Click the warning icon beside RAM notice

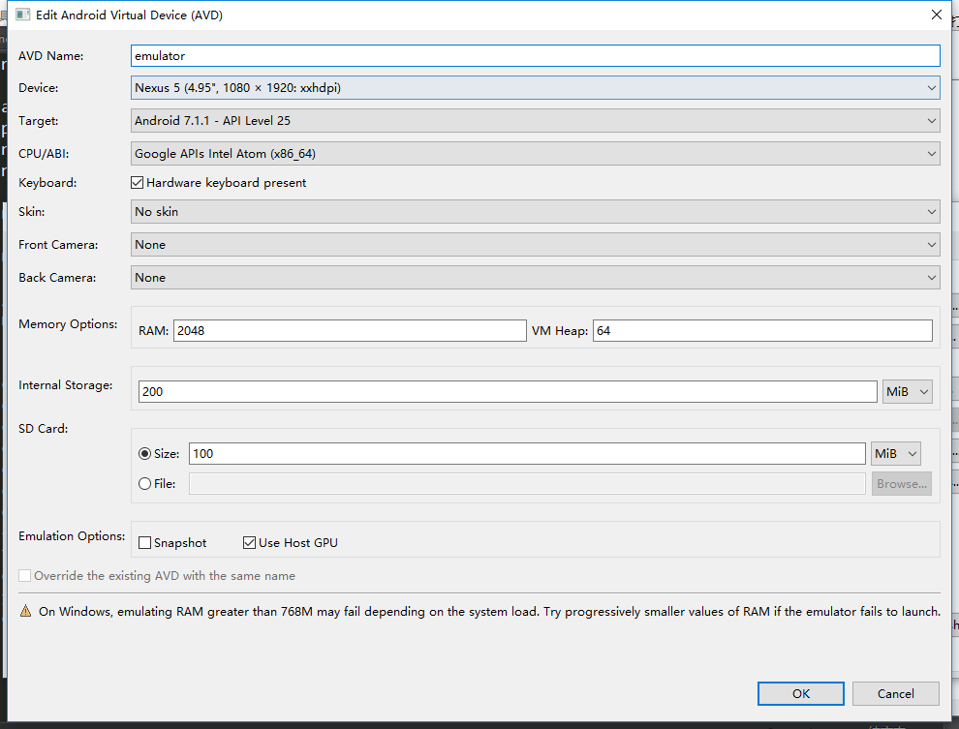[26, 611]
